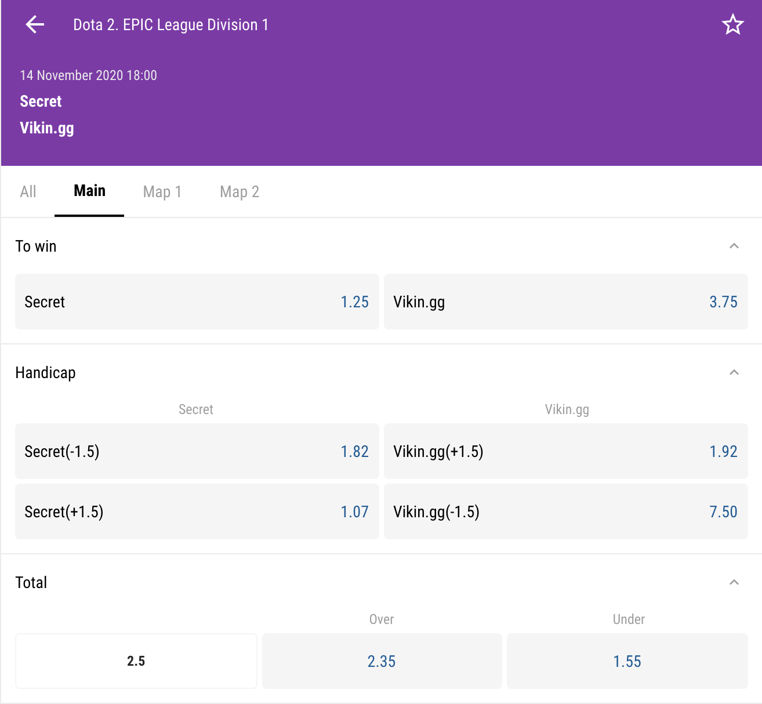Image resolution: width=762 pixels, height=704 pixels.
Task: Select the Main tab
Action: pyautogui.click(x=89, y=191)
